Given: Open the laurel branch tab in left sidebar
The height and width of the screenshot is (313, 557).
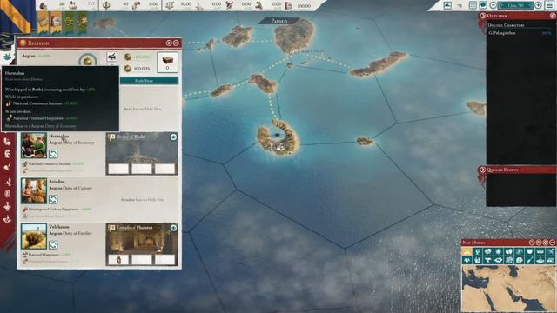Looking at the screenshot, I should pos(7,182).
